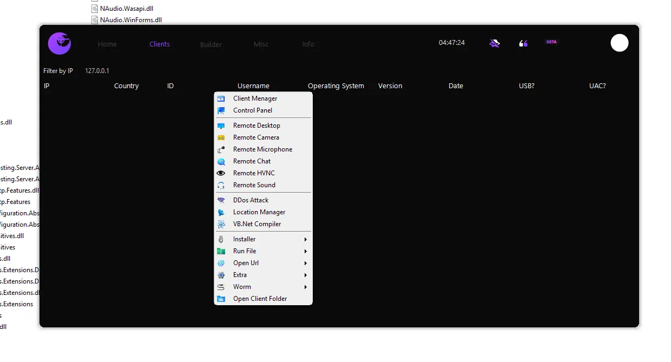Click the Remote Camera icon in the menu

(x=221, y=137)
